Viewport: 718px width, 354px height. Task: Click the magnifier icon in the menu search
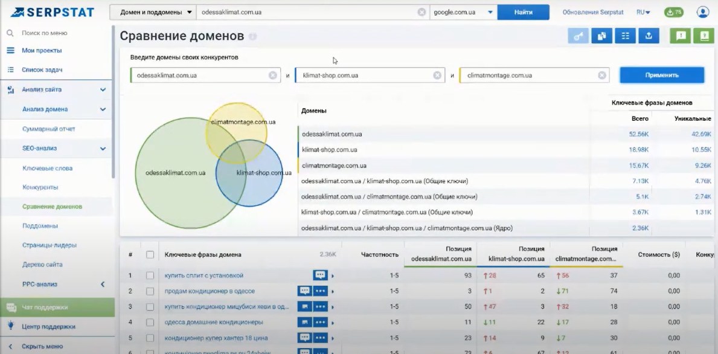10,33
